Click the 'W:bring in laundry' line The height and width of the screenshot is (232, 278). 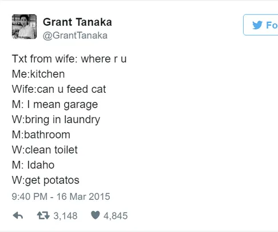point(56,120)
